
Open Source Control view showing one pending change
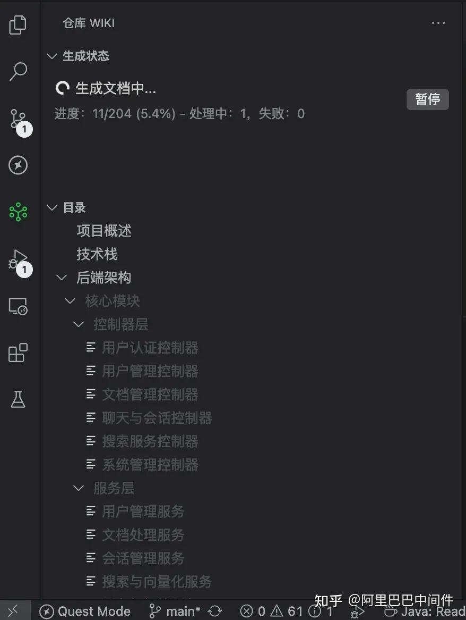coord(19,120)
